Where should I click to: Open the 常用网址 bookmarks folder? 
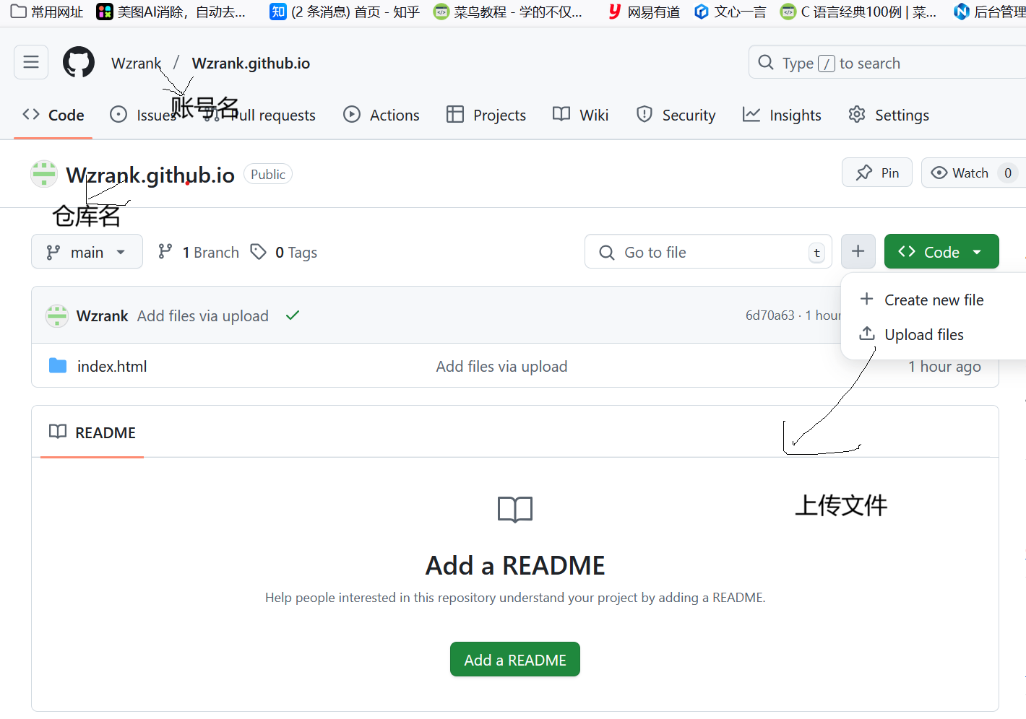coord(47,12)
